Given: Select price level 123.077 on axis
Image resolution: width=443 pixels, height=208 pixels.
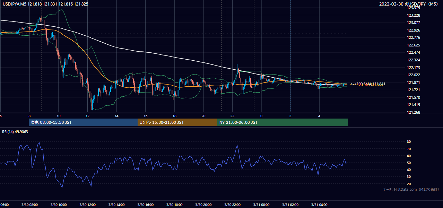Looking at the screenshot, I should pyautogui.click(x=413, y=23).
